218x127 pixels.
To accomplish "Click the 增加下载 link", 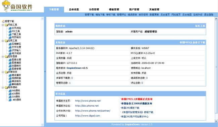I will [100, 15].
